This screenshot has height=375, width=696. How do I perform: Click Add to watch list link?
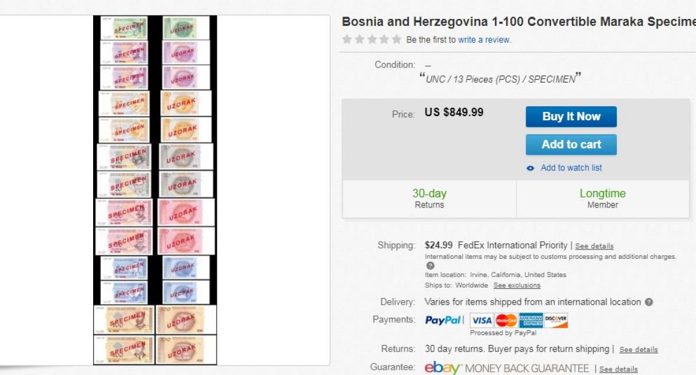tap(571, 168)
